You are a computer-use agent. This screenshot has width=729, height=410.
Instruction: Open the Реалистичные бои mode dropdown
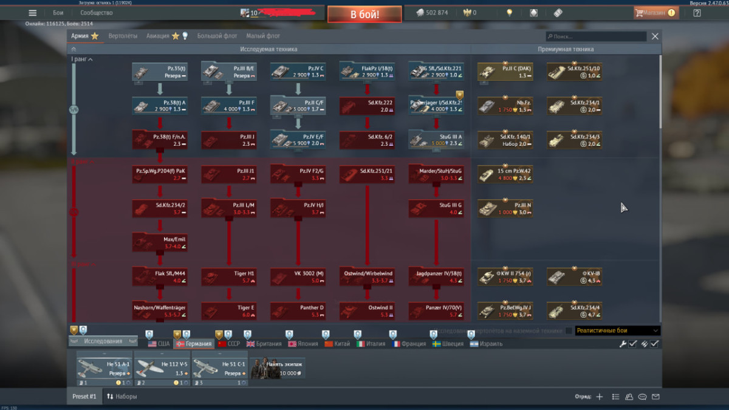click(617, 331)
